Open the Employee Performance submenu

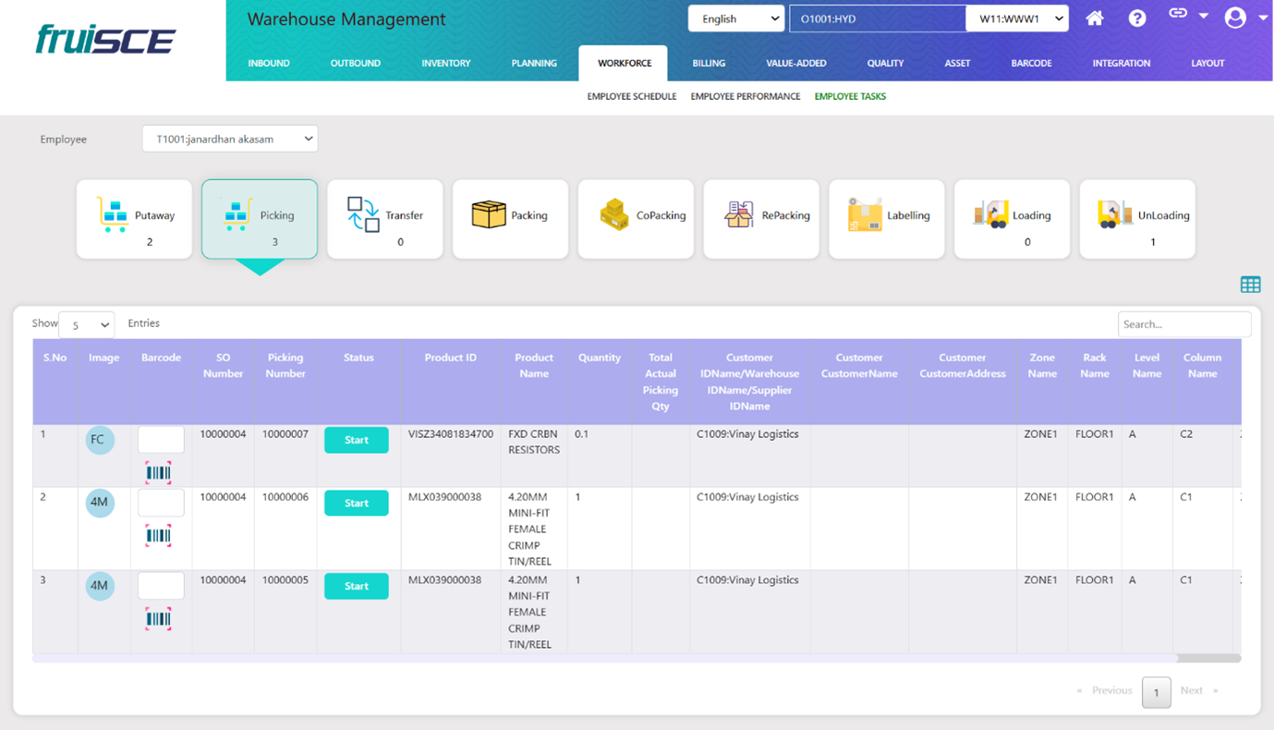tap(745, 96)
